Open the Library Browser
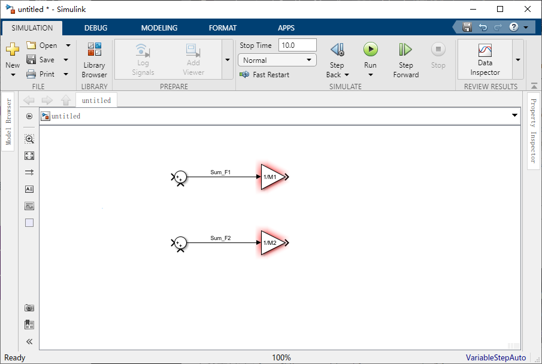This screenshot has width=542, height=364. coord(94,60)
